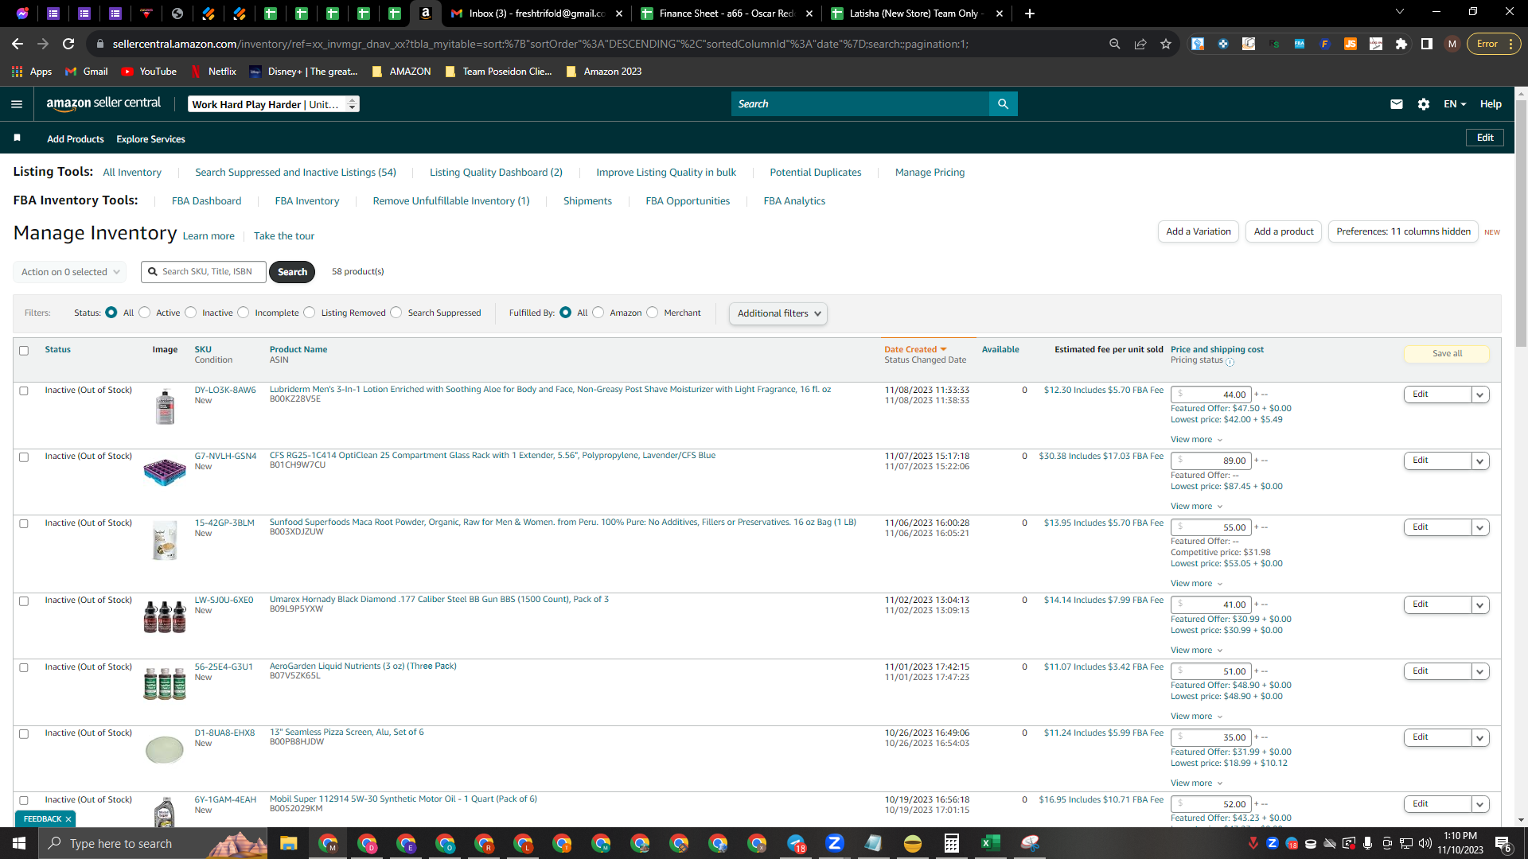
Task: Open the Action on 0 selected dropdown
Action: (70, 272)
